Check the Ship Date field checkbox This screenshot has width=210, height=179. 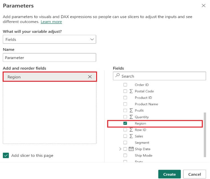coord(125,149)
